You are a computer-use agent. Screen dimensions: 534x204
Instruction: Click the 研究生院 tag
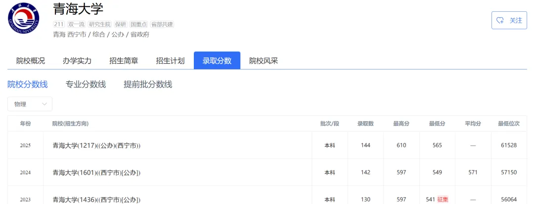pyautogui.click(x=100, y=25)
